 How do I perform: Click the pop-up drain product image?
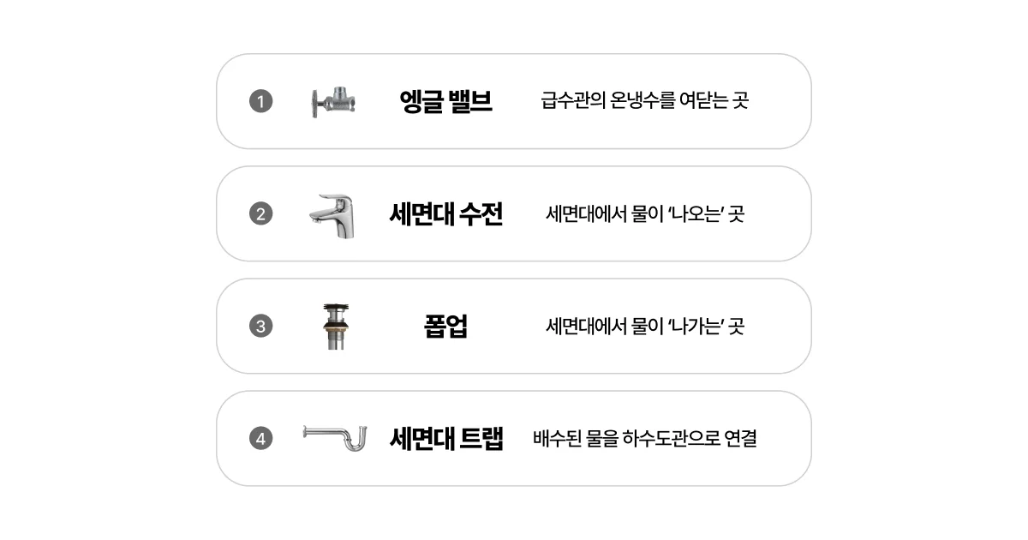[x=332, y=327]
